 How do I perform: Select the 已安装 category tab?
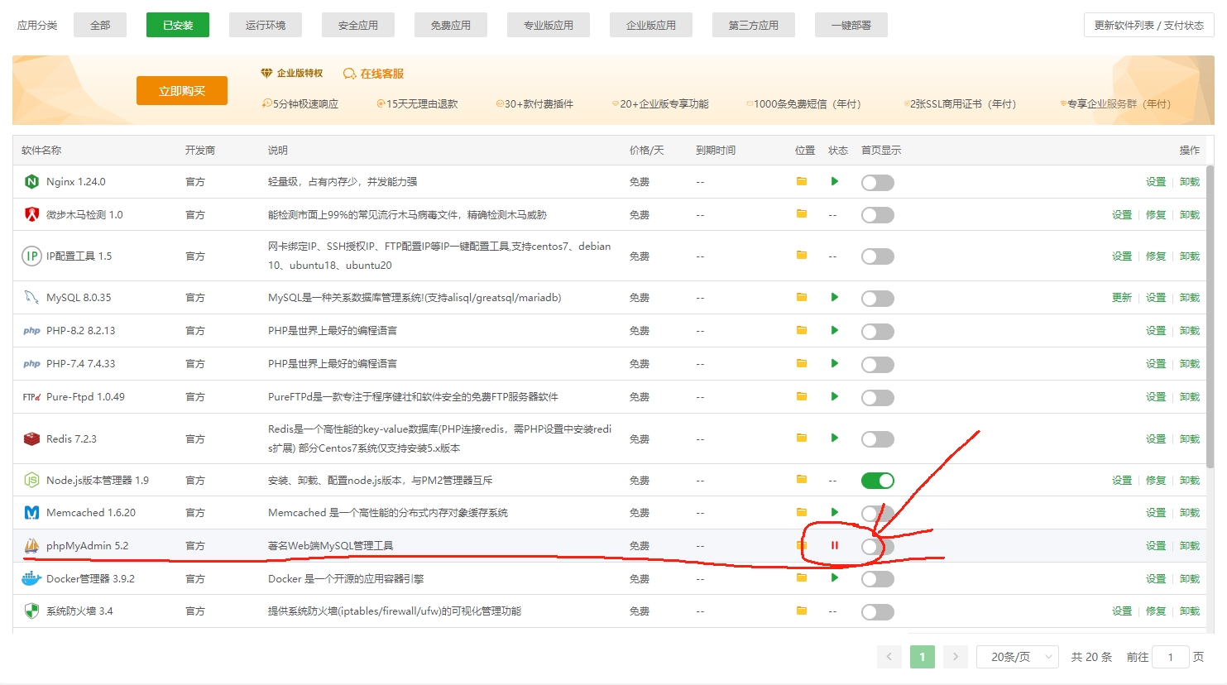click(178, 26)
